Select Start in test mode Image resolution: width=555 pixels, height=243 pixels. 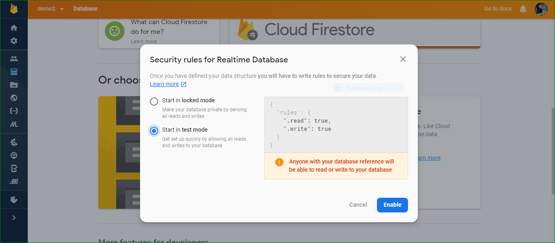click(x=154, y=130)
